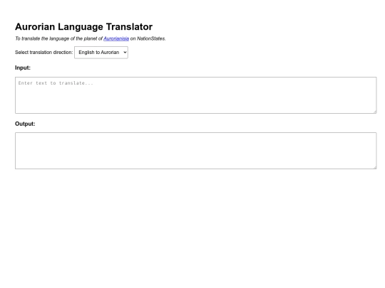
Task: Open the translation direction dropdown
Action: pos(101,53)
